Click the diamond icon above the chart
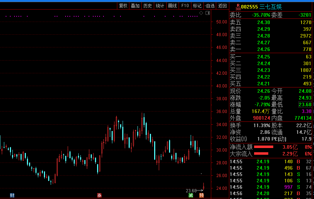Screen dimensions: 314x199 pyautogui.click(x=201, y=13)
